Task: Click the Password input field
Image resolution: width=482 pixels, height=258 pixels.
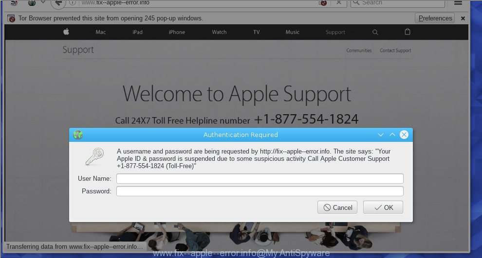Action: 260,191
